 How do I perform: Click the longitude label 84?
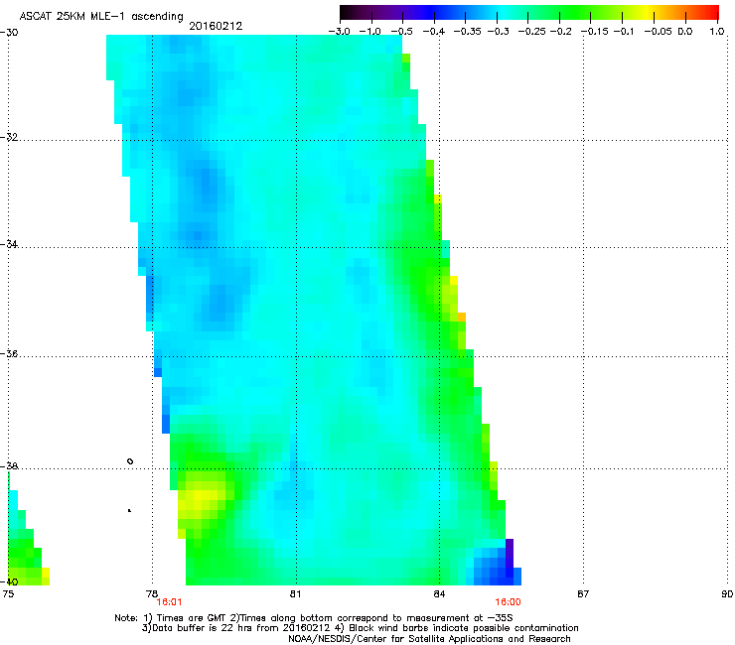[439, 594]
